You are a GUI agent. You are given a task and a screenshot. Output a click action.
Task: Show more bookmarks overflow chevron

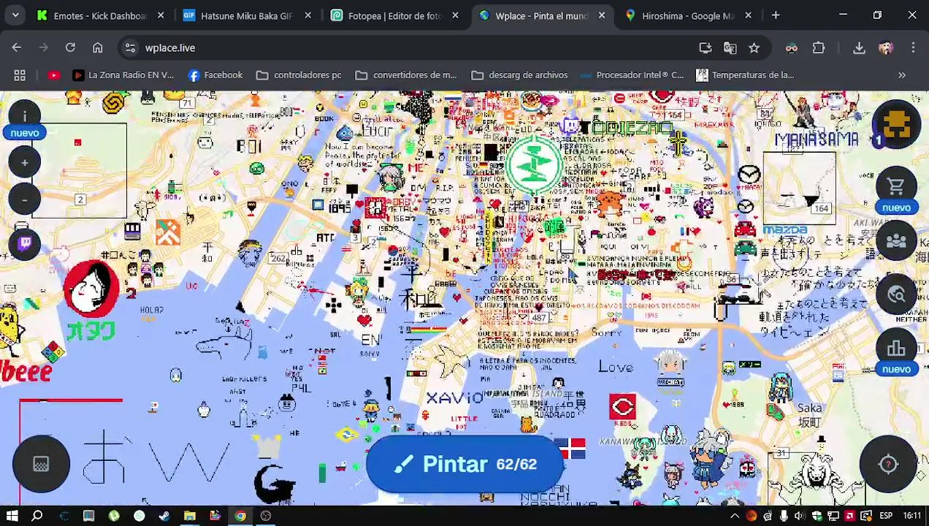[x=902, y=75]
